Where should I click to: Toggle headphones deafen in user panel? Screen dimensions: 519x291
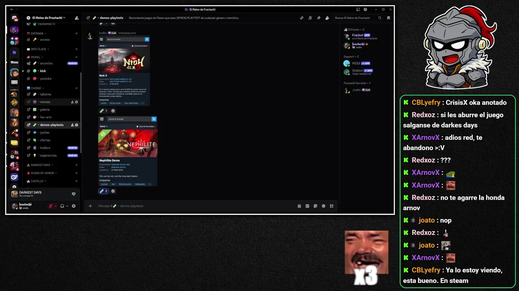pos(62,206)
